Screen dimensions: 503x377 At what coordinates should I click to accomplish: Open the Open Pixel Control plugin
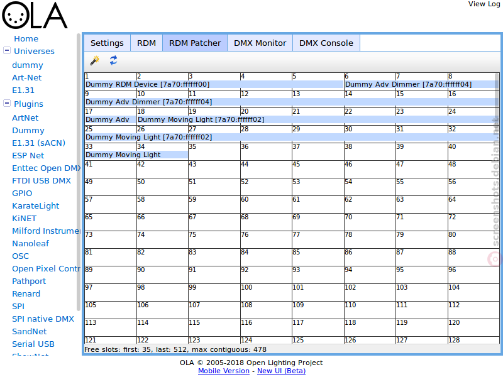pos(46,269)
